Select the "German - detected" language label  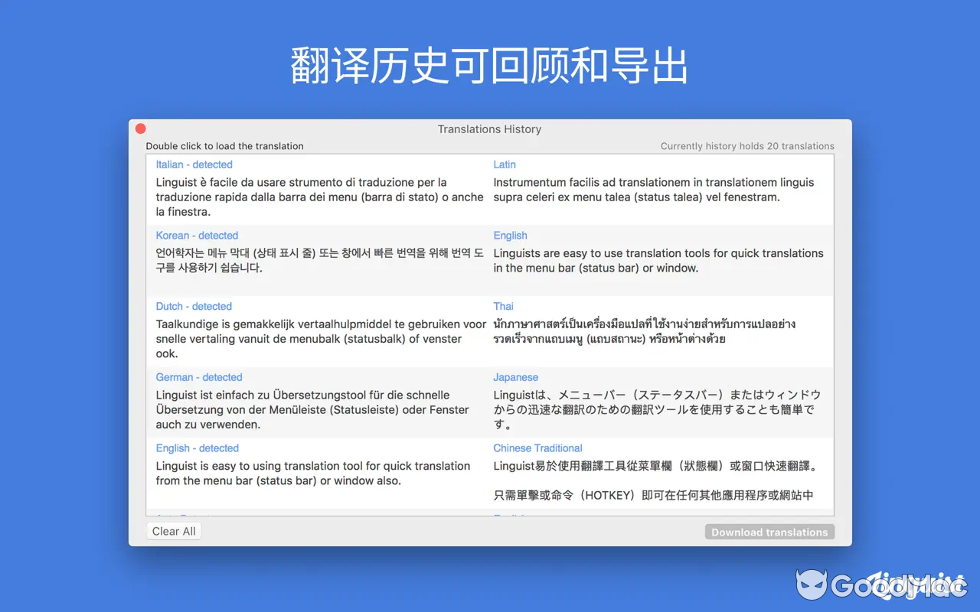pos(199,376)
